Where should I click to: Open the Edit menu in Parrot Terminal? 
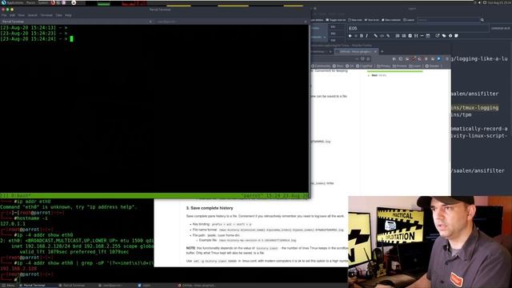pyautogui.click(x=13, y=15)
